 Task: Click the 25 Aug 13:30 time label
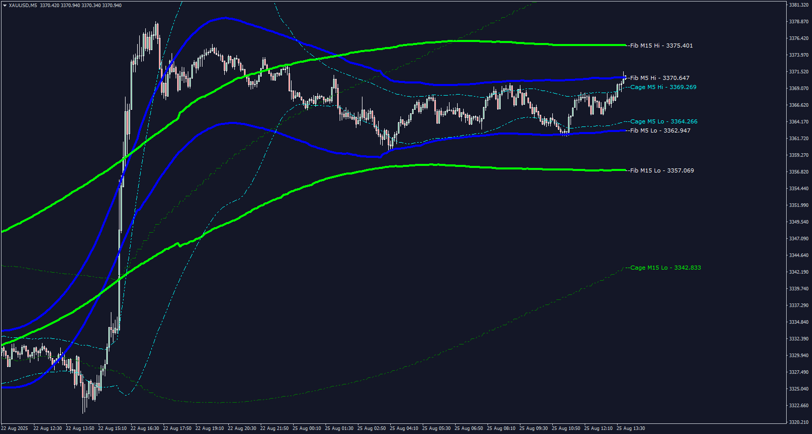(x=630, y=428)
